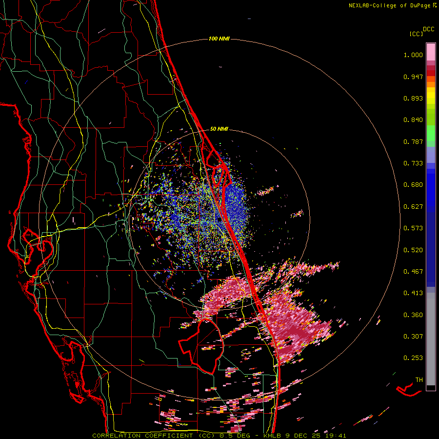
Task: Click the 0.573 legend value
Action: [413, 228]
